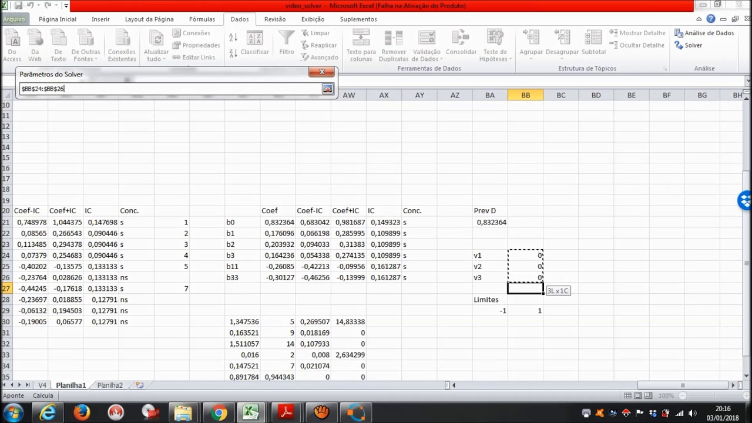
Task: Save the workbook from Quick Access toolbar
Action: tap(18, 6)
